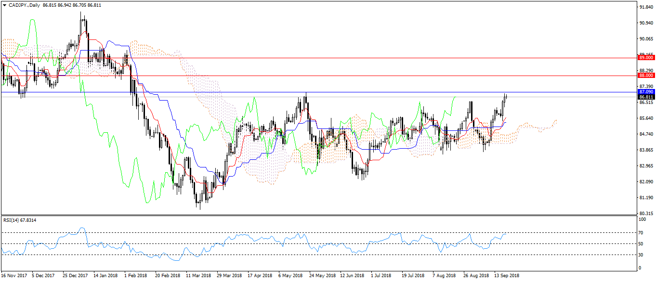Click the 84.740 price axis label
Screen dimensions: 656x281
pyautogui.click(x=645, y=134)
